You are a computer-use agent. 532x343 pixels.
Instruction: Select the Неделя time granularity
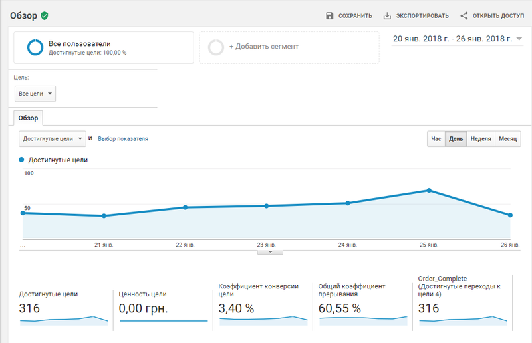pyautogui.click(x=481, y=139)
